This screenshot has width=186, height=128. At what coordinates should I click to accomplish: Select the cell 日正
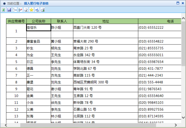pyautogui.click(x=39, y=61)
